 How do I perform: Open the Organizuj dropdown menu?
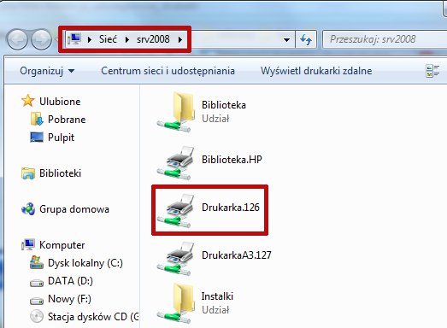coord(47,71)
